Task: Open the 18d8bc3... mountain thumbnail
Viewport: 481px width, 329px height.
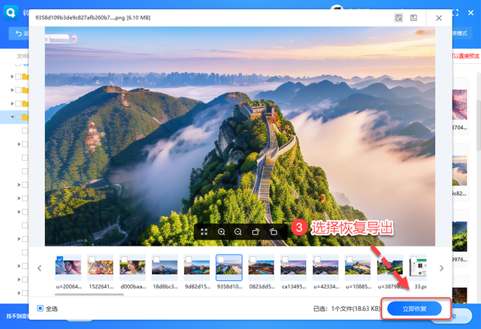Action: (165, 267)
